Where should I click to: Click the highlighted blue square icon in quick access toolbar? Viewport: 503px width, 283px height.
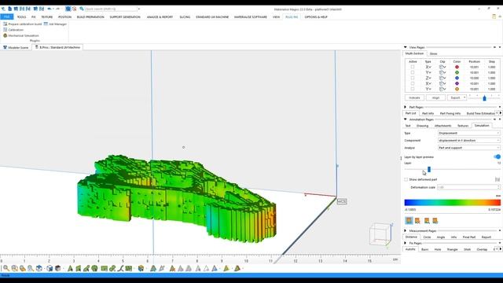coord(68,9)
